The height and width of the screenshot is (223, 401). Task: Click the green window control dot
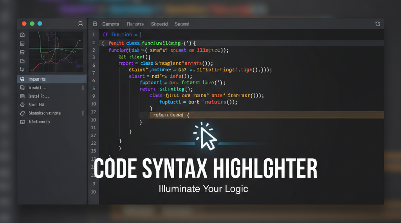pyautogui.click(x=32, y=24)
